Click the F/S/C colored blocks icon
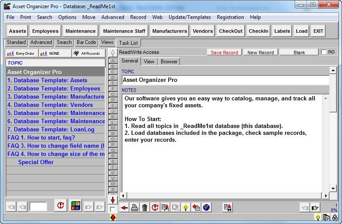Image resolution: width=342 pixels, height=224 pixels. (x=75, y=206)
